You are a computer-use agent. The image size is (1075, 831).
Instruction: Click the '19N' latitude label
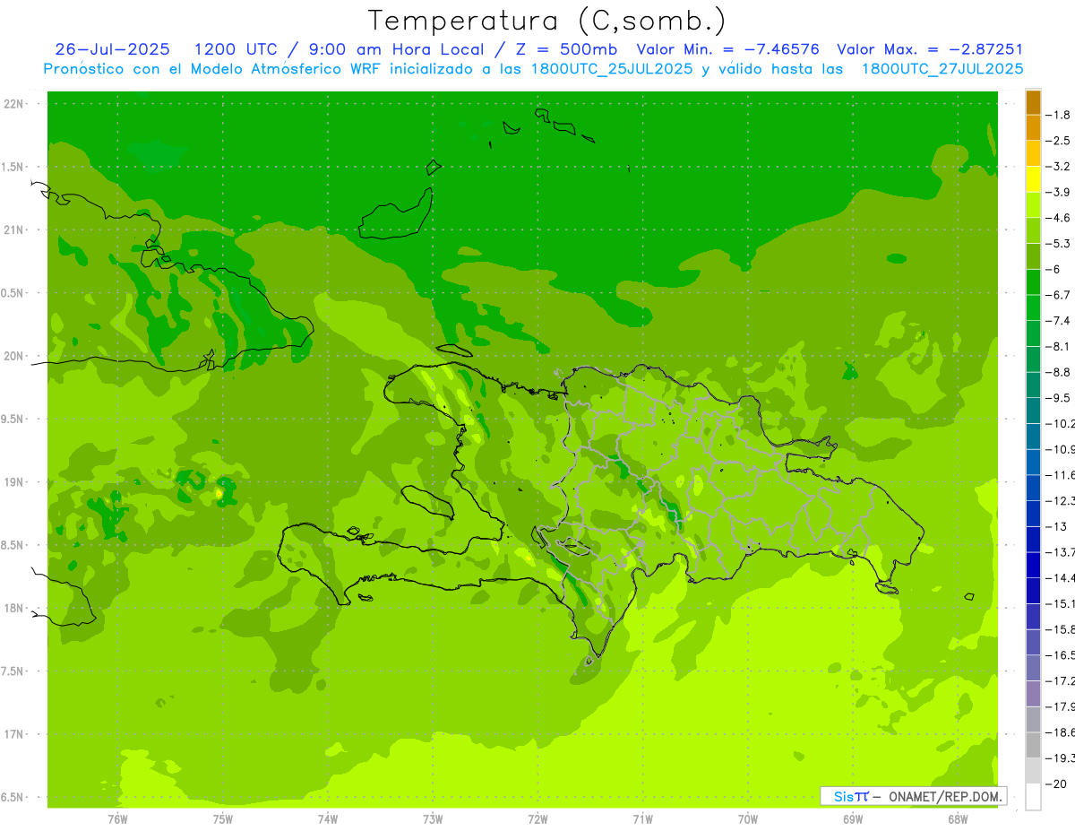13,482
